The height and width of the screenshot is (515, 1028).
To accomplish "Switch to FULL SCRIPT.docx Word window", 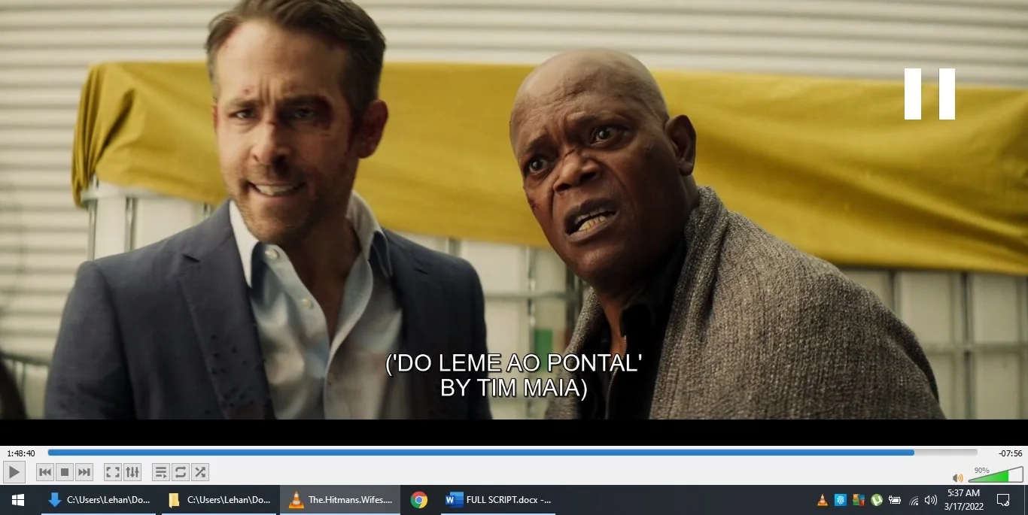I will click(498, 500).
